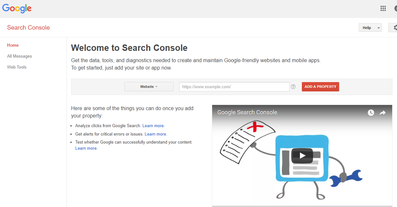Viewport: 397px width, 207px height.
Task: Open Learn more link about understanding content
Action: tap(86, 148)
